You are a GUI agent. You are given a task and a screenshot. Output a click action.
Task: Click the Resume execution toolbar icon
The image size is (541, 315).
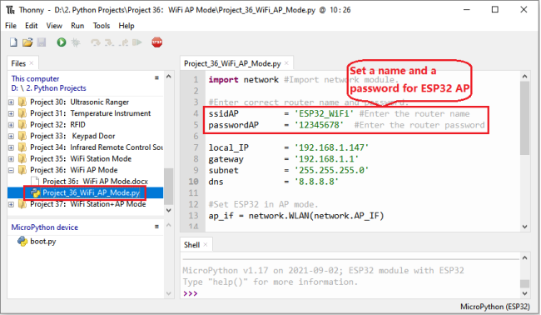point(137,42)
